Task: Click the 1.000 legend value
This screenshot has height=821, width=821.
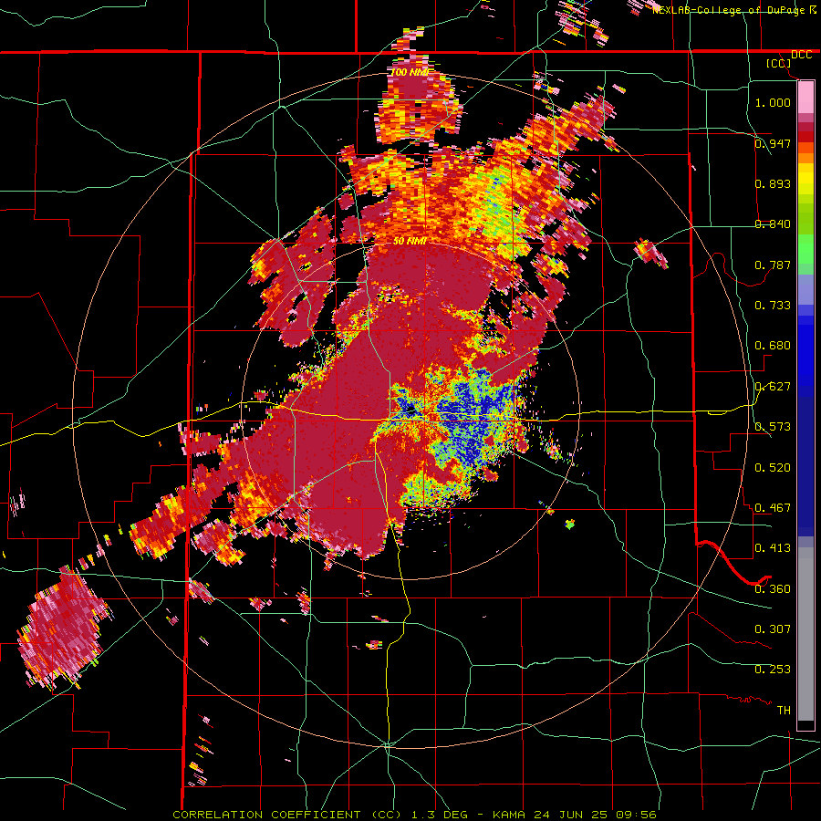Action: (x=773, y=102)
